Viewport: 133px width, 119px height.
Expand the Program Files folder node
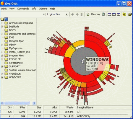click(x=2, y=56)
